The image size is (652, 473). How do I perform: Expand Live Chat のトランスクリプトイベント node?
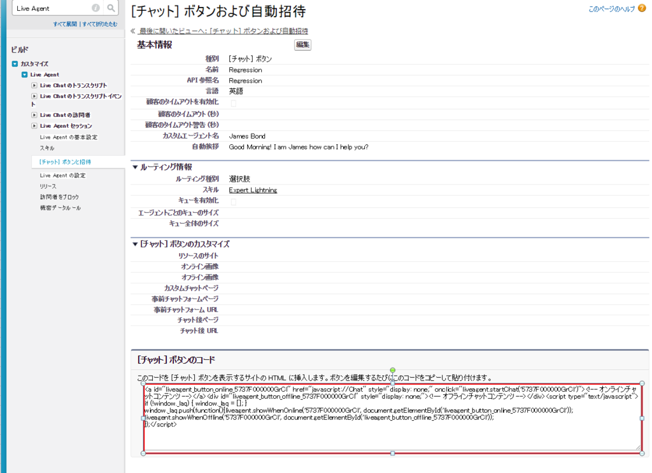coord(34,96)
